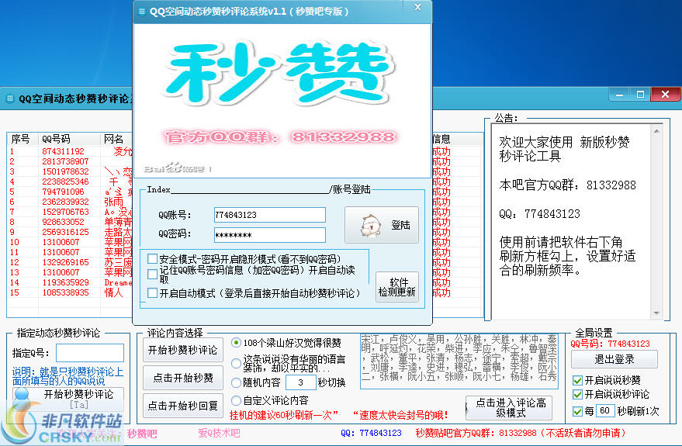
Task: Click the 官方QQ群 banner text in dialog
Action: pyautogui.click(x=281, y=137)
